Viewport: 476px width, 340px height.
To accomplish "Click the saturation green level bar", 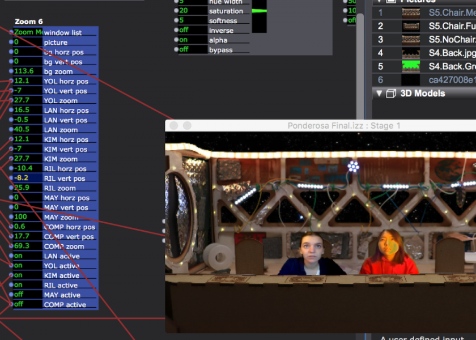I will (259, 11).
